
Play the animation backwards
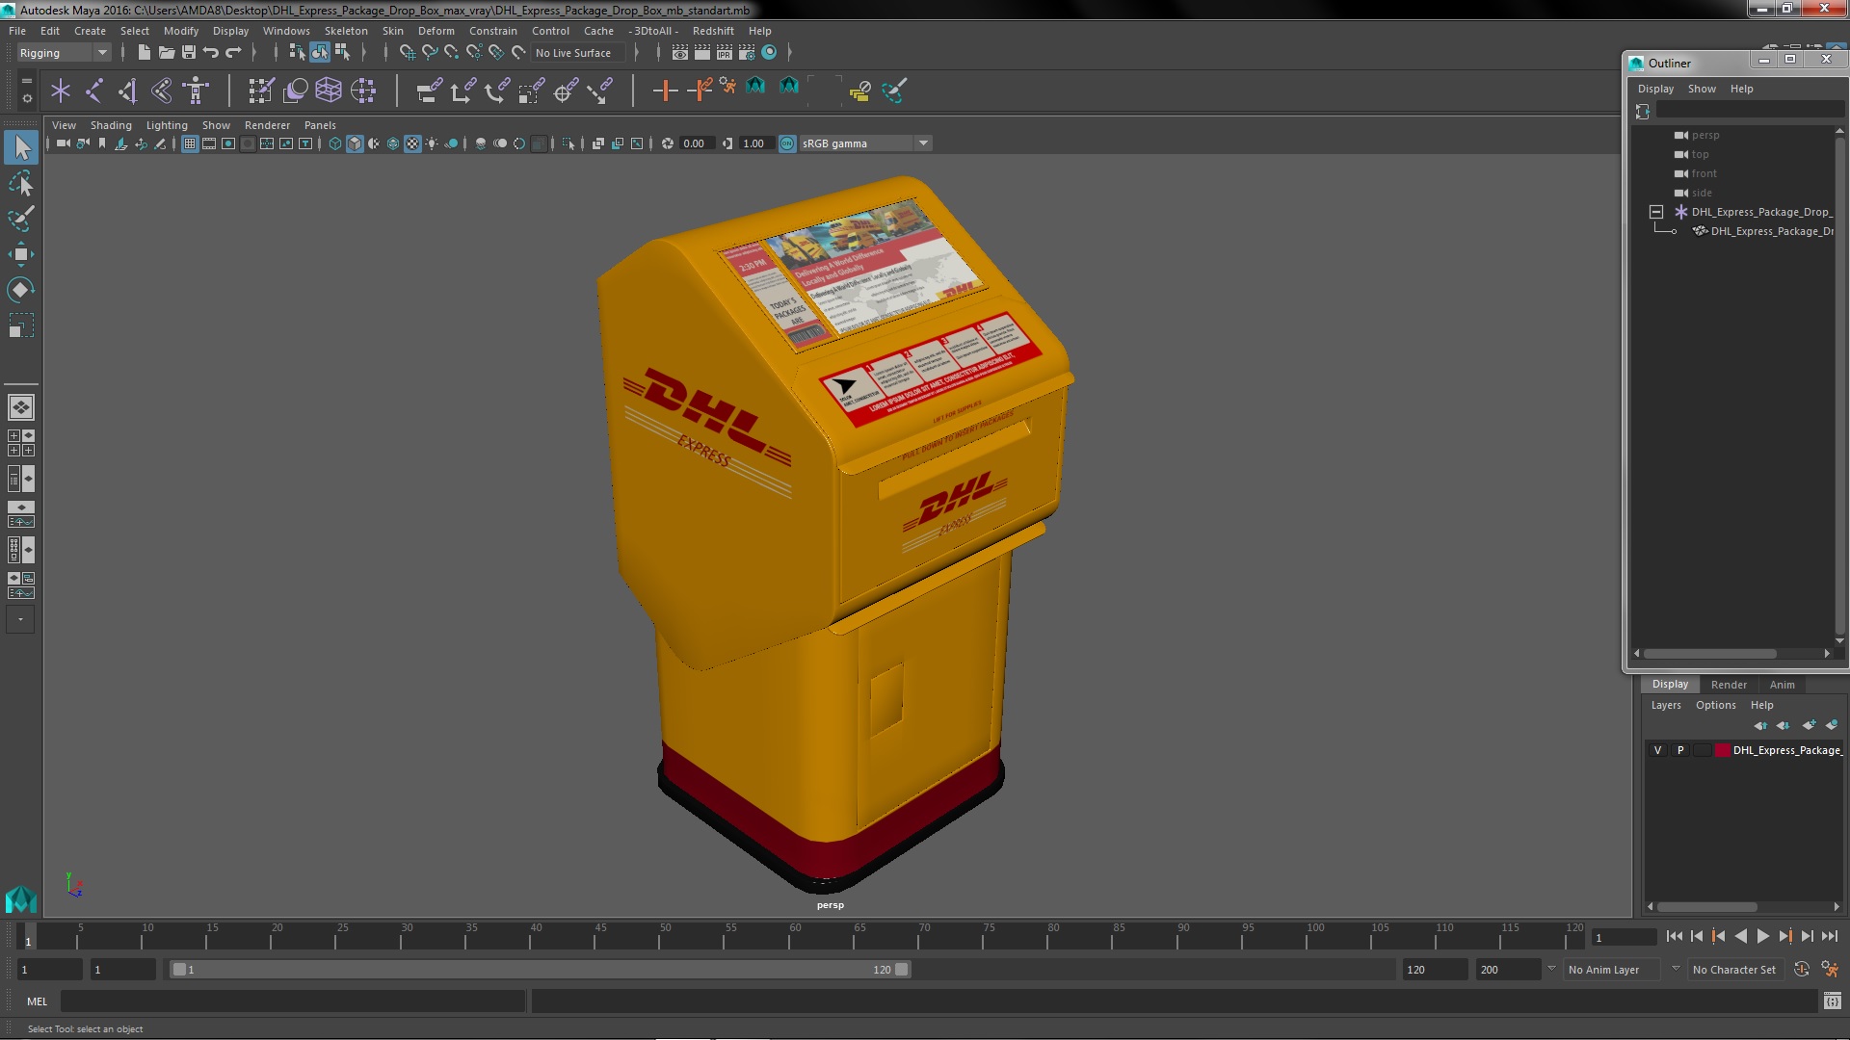(1740, 936)
